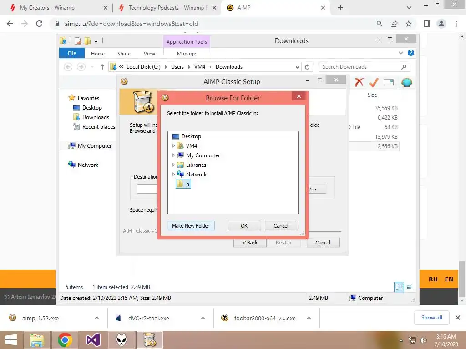
Task: Click the globe shell toolbar icon
Action: tap(406, 82)
